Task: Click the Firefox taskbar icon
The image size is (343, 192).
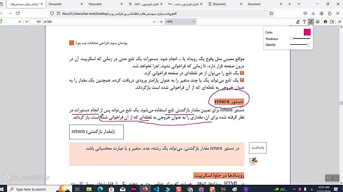Action: click(x=145, y=189)
